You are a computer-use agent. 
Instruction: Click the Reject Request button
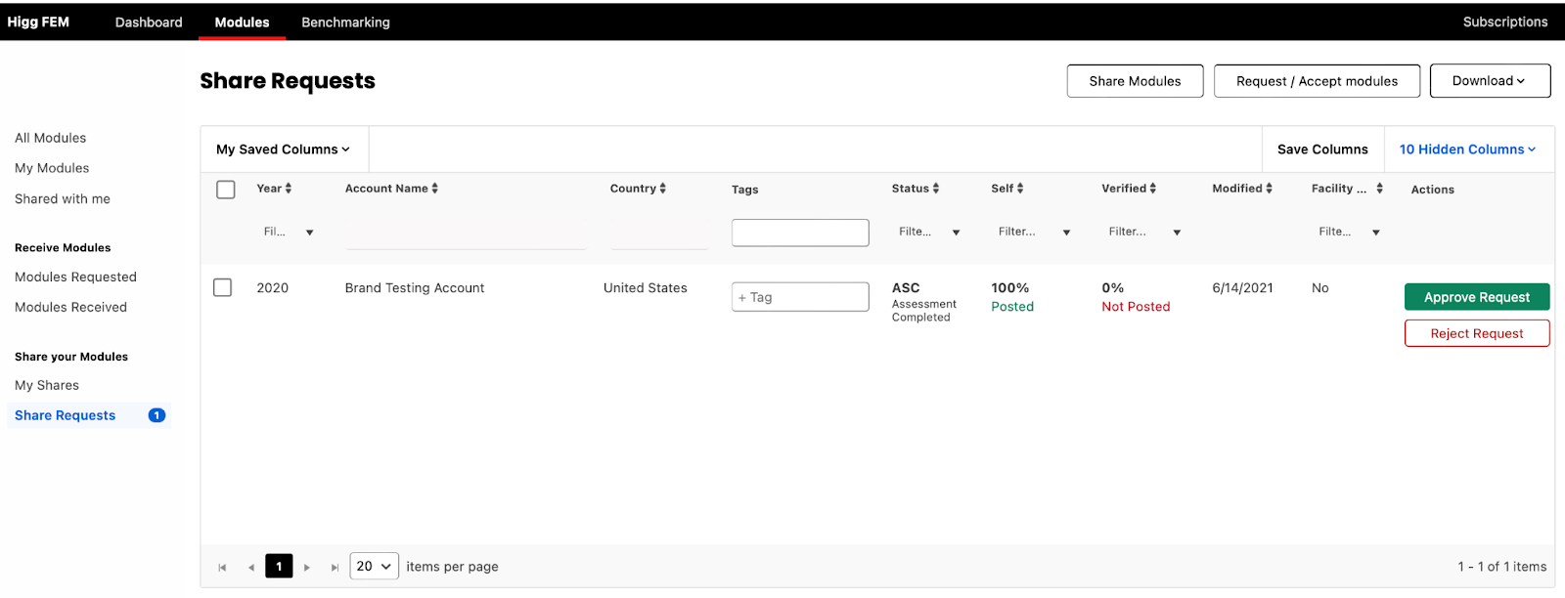(x=1476, y=333)
